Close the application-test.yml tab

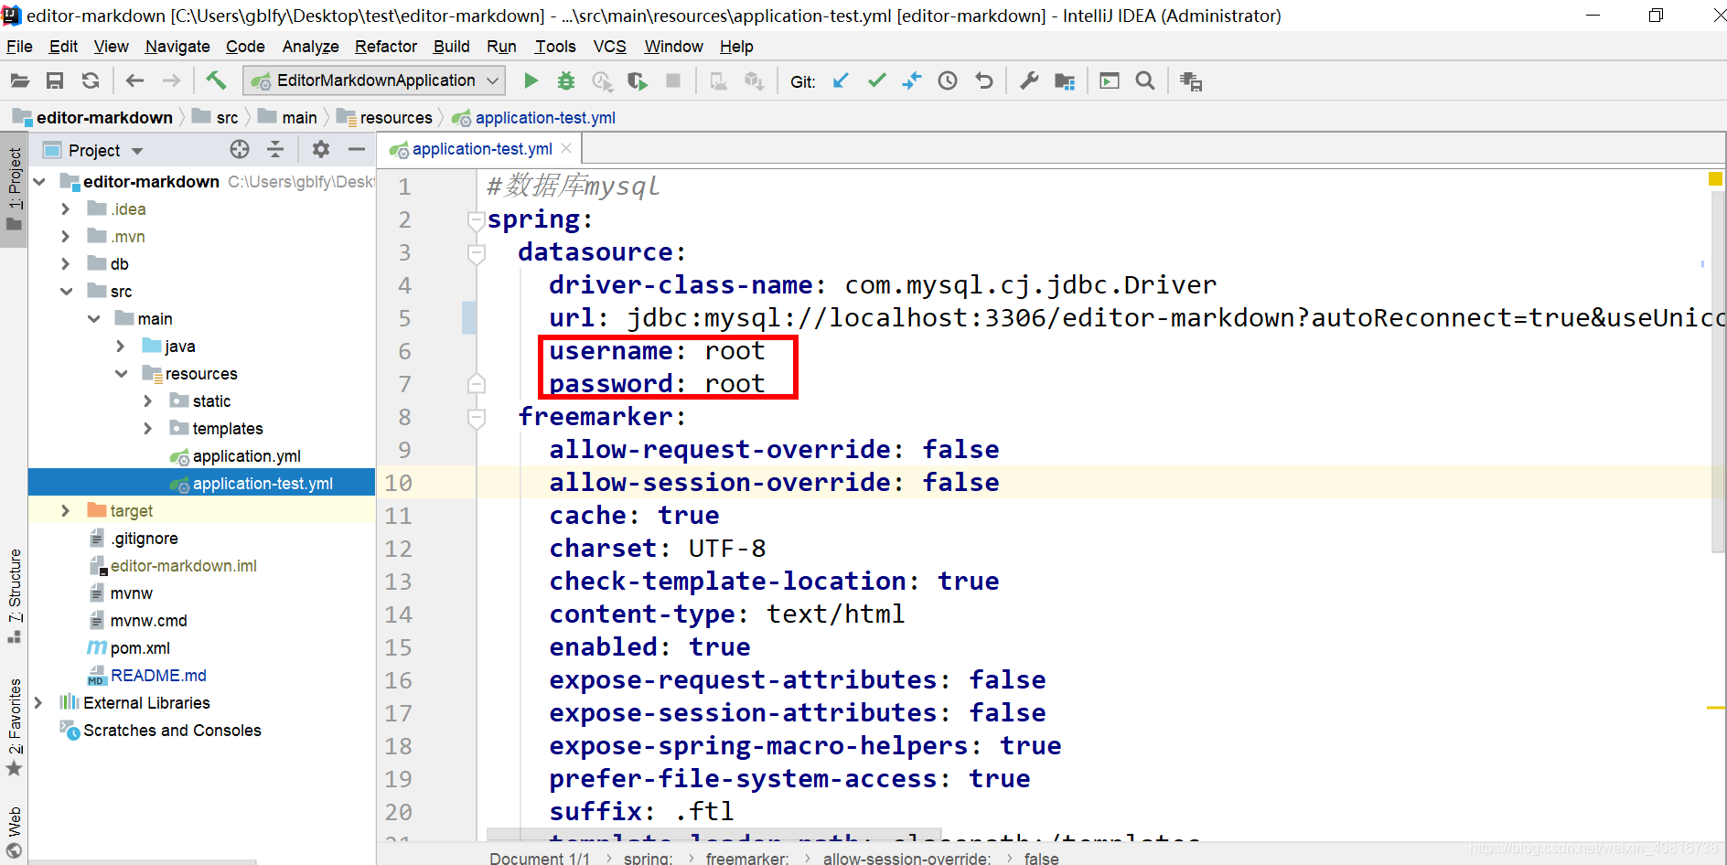[566, 148]
